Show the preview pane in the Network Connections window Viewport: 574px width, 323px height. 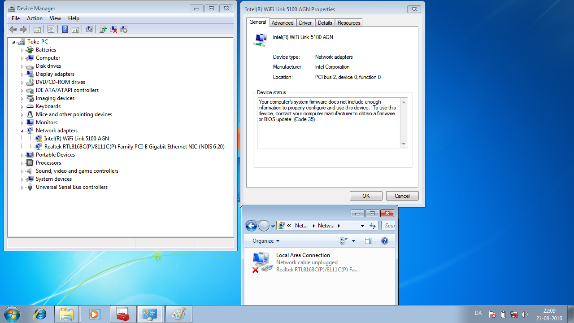click(x=369, y=241)
